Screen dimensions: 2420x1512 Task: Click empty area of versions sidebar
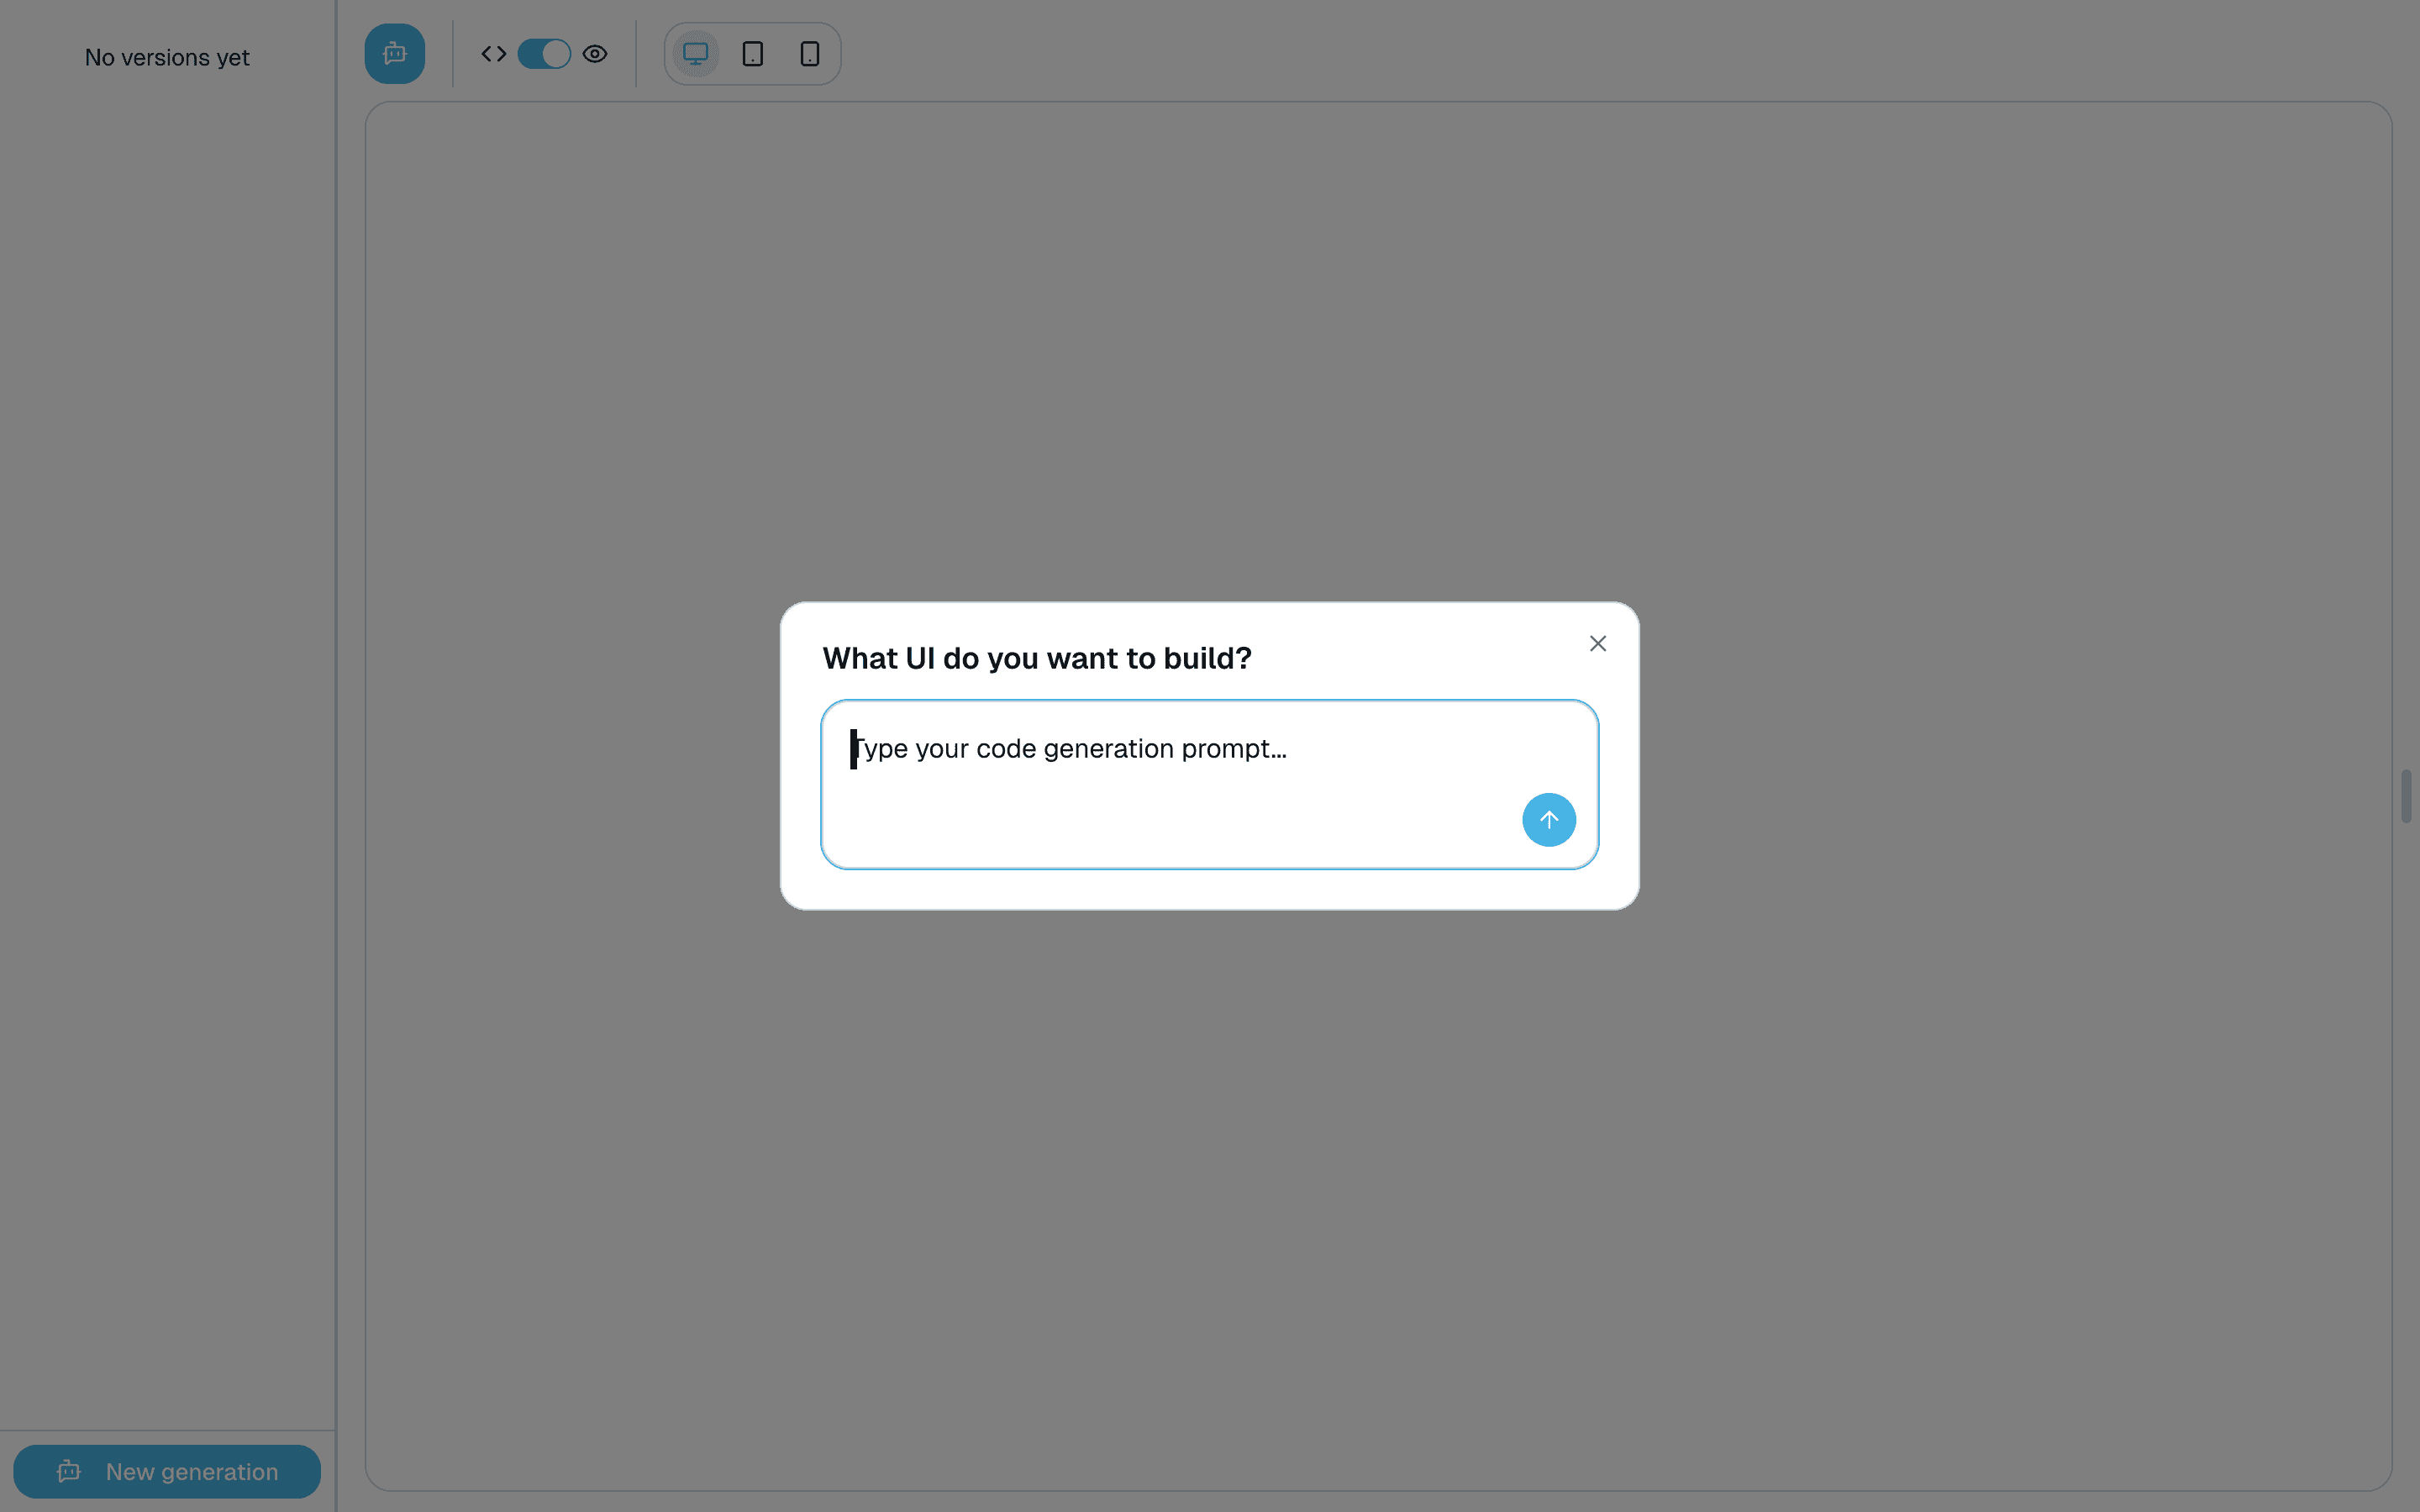pos(167,700)
